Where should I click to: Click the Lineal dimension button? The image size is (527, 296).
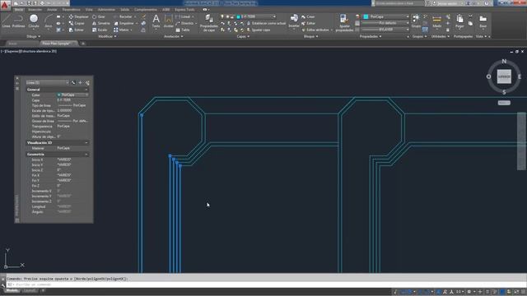[x=184, y=16]
